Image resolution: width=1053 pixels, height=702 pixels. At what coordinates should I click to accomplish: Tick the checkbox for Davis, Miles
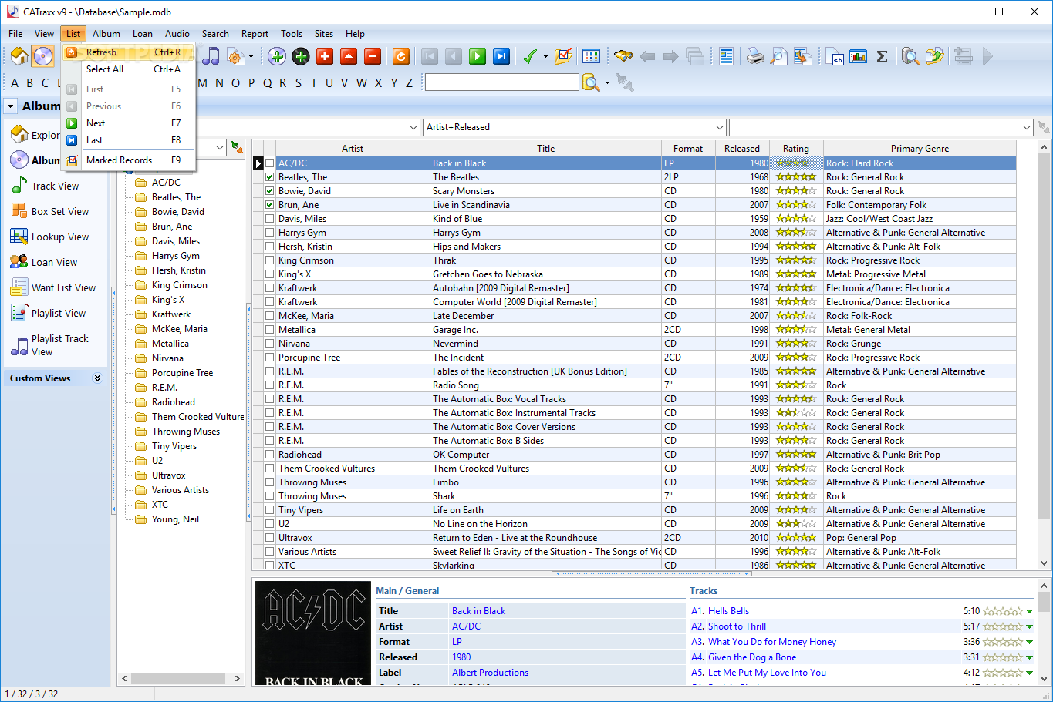click(269, 219)
